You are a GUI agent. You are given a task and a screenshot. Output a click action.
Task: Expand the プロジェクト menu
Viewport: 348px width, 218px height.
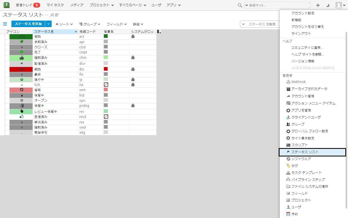[x=102, y=5]
